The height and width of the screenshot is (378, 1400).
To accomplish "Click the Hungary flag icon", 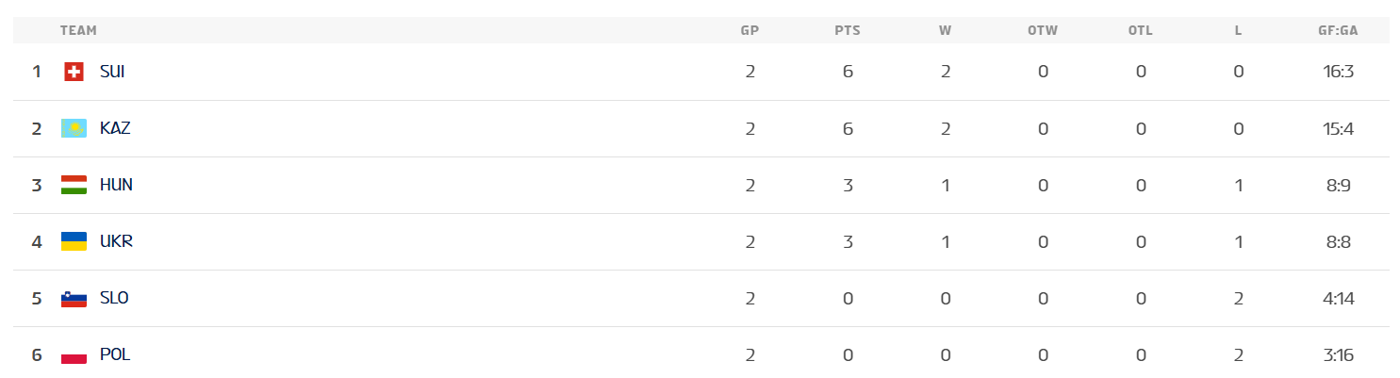I will click(x=74, y=185).
